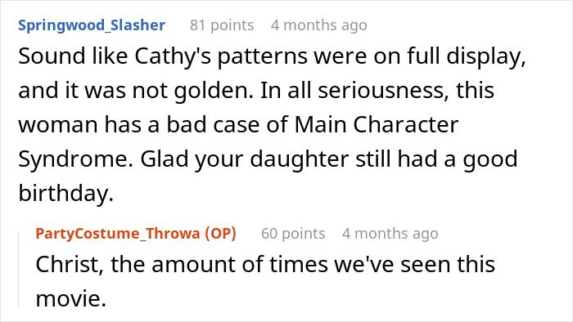Collapse the reply thread via vertical line
Image resolution: width=573 pixels, height=322 pixels.
tap(19, 270)
